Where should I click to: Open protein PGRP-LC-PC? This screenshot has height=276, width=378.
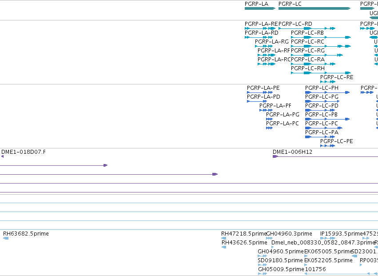click(x=324, y=128)
